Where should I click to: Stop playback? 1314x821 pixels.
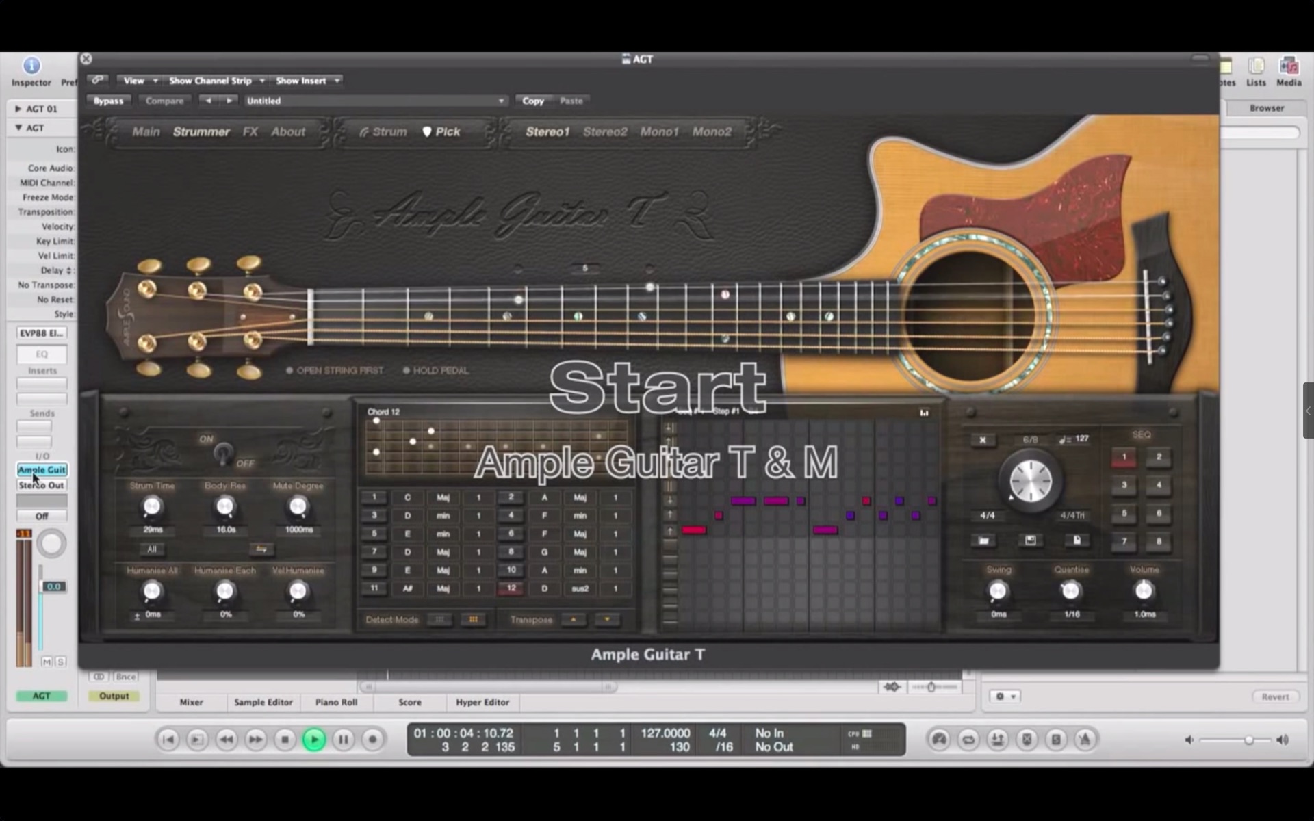click(285, 740)
